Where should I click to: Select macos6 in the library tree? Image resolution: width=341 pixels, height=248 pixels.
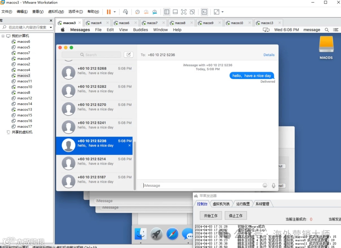pyautogui.click(x=24, y=42)
